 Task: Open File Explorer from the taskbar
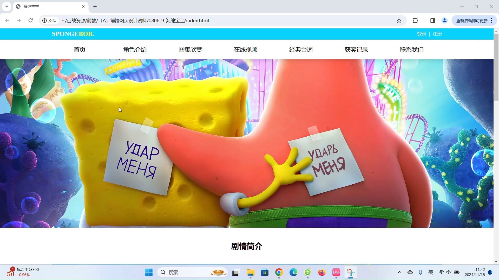click(x=251, y=272)
